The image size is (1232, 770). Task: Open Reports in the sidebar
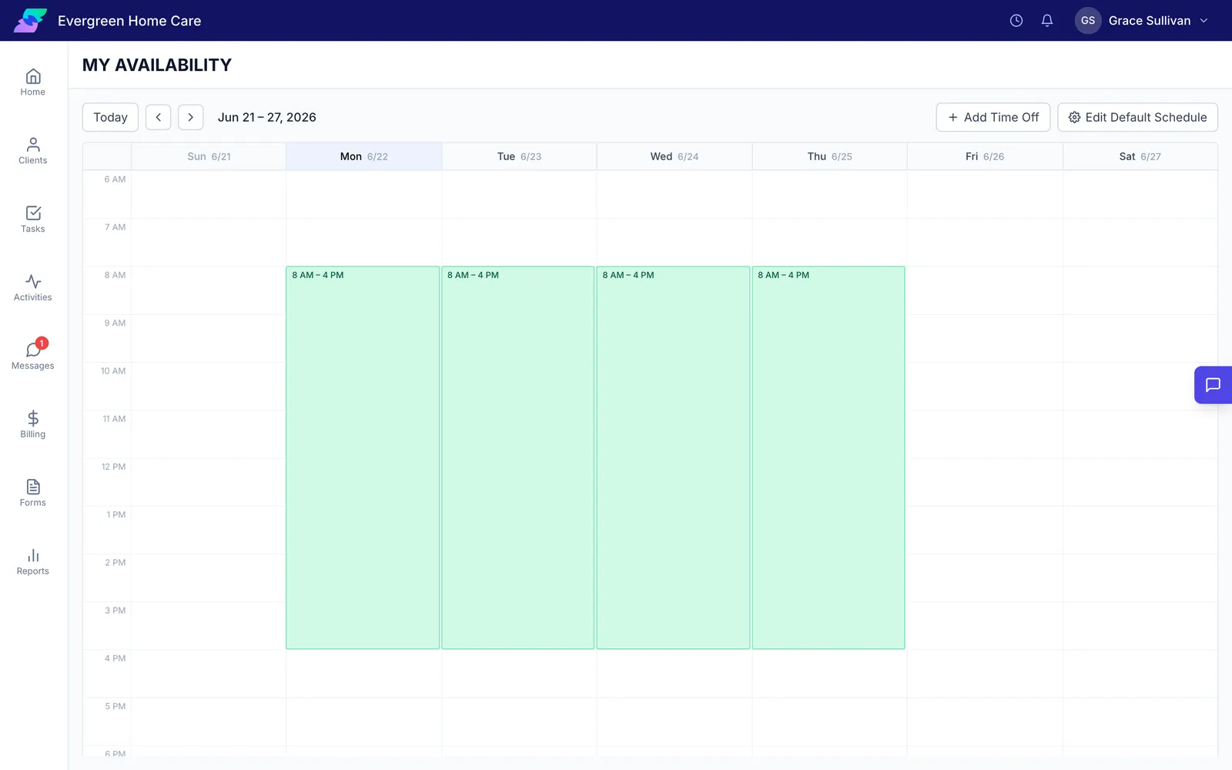pos(33,562)
